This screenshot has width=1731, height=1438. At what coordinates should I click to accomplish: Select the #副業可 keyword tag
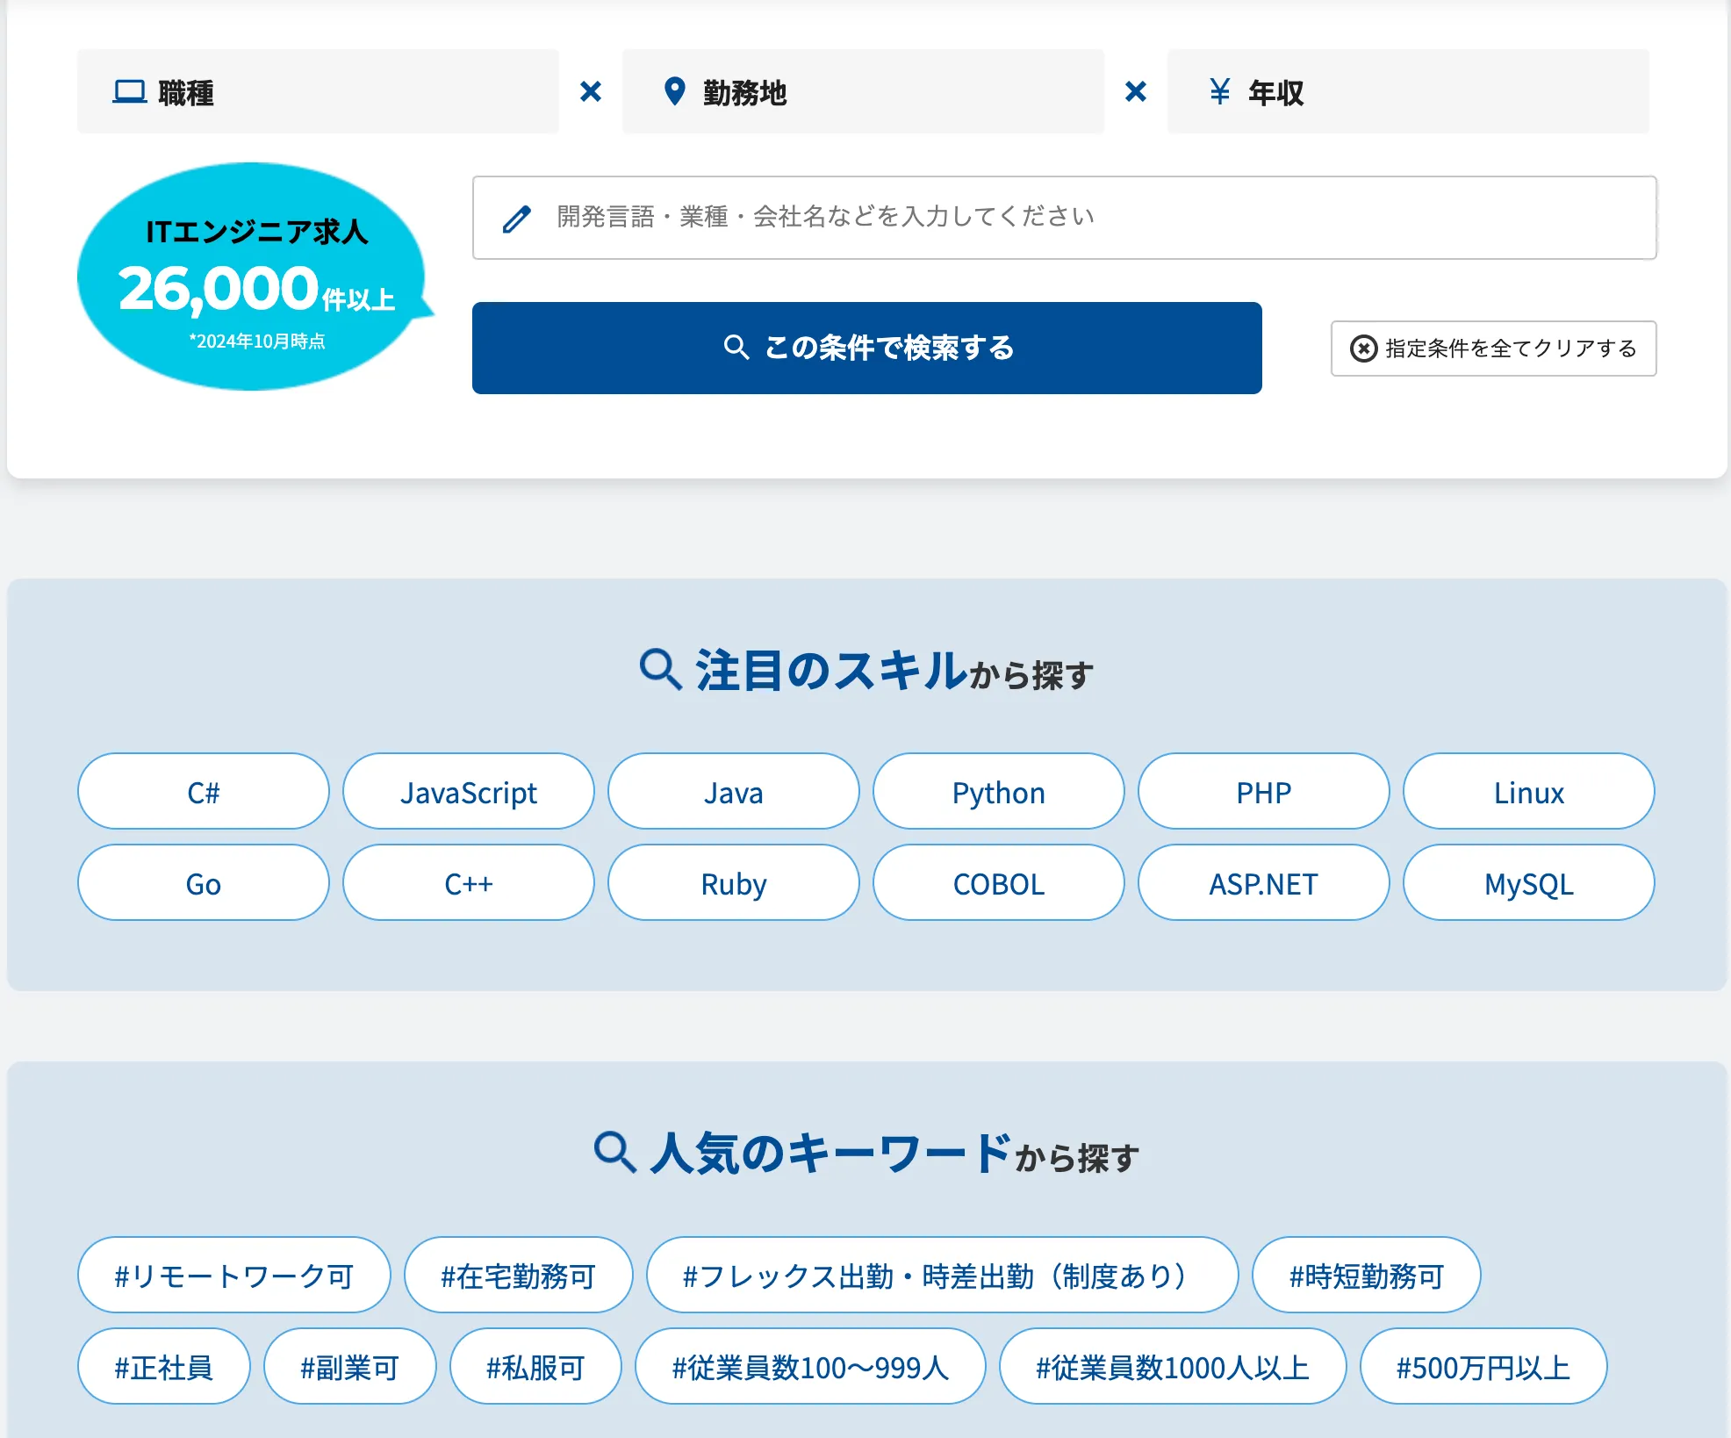[x=350, y=1367]
